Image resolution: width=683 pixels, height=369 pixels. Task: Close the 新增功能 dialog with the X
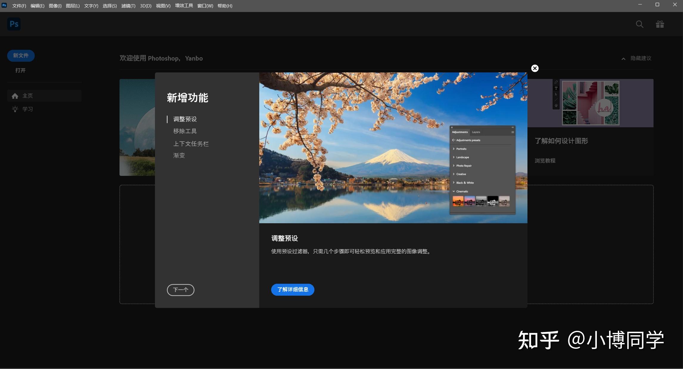[535, 68]
